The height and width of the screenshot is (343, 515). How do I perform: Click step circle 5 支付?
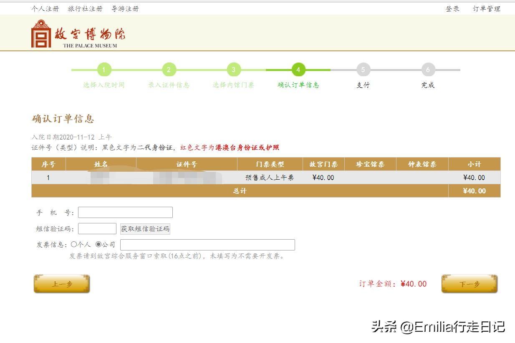click(363, 70)
